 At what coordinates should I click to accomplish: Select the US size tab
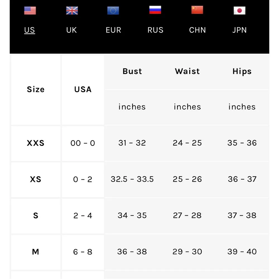30,30
